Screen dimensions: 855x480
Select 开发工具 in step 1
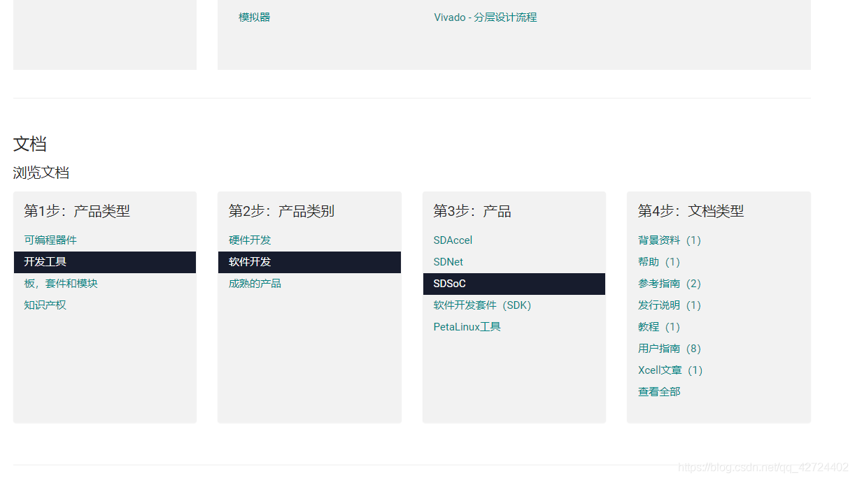105,262
